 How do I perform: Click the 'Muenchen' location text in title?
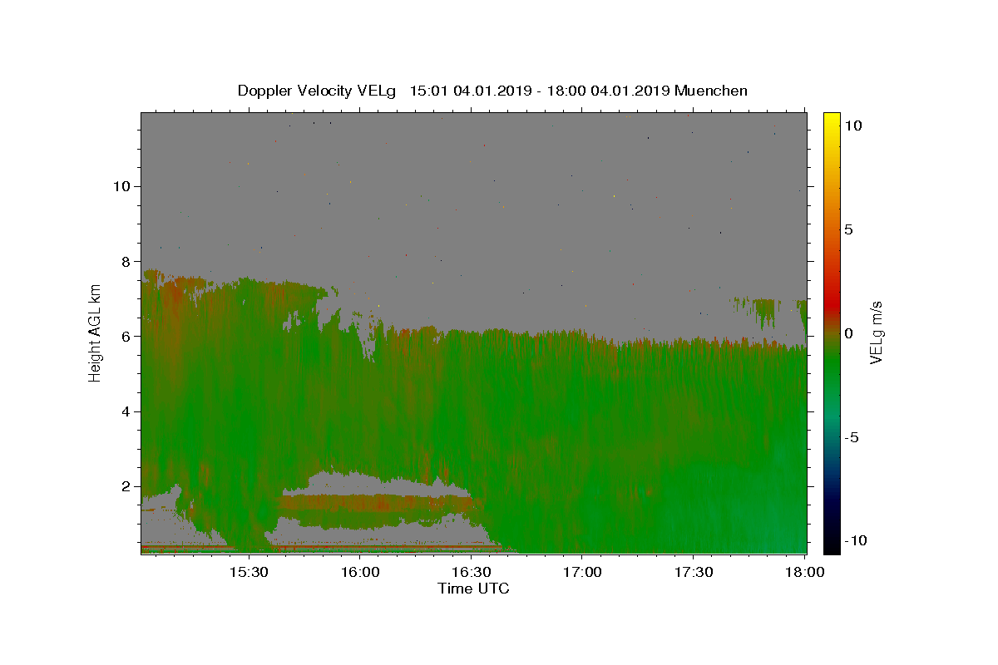[711, 91]
